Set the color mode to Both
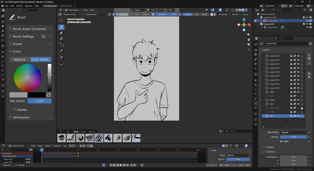 coord(205,14)
